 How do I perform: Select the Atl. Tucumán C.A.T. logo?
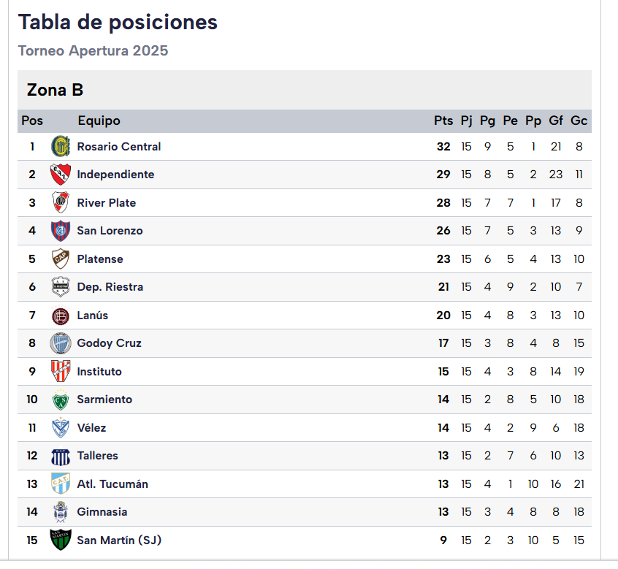pyautogui.click(x=61, y=484)
